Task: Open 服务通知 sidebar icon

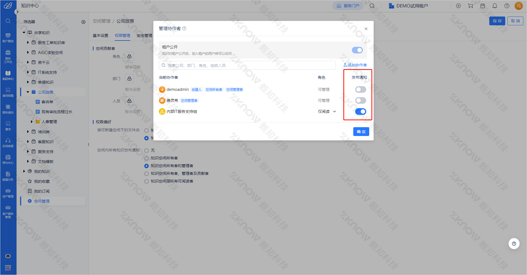Action: (x=8, y=109)
